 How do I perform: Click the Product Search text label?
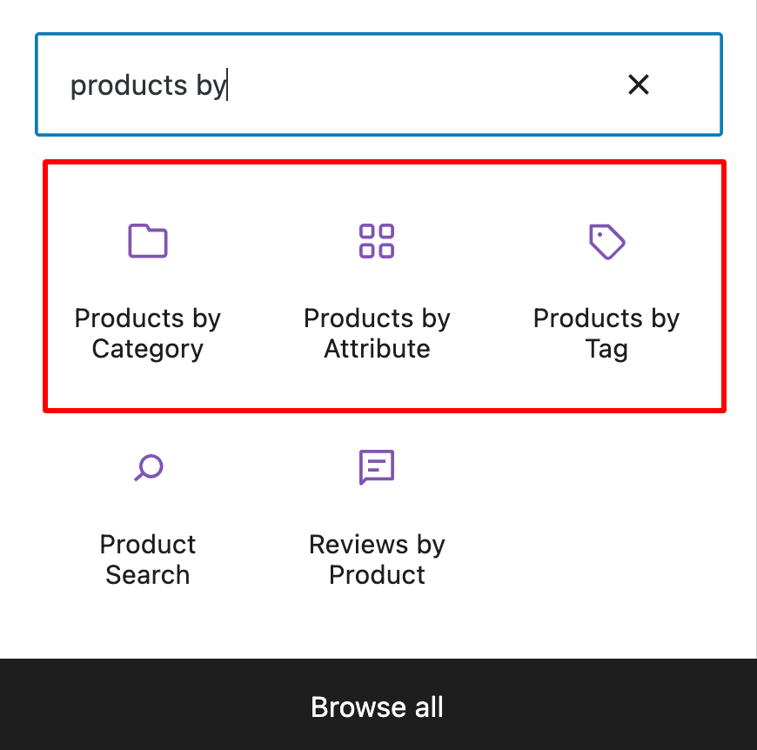click(147, 559)
